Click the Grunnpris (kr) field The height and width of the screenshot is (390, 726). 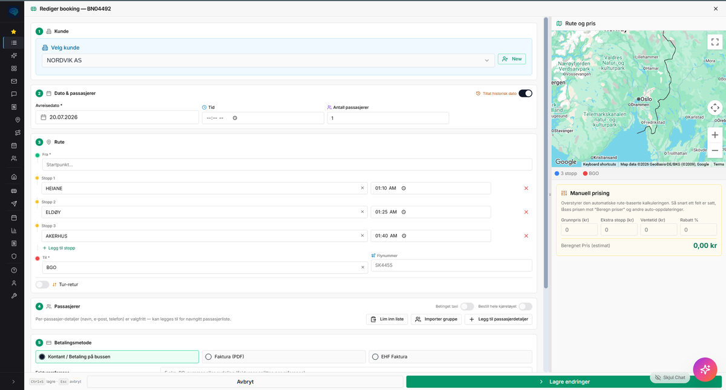579,230
